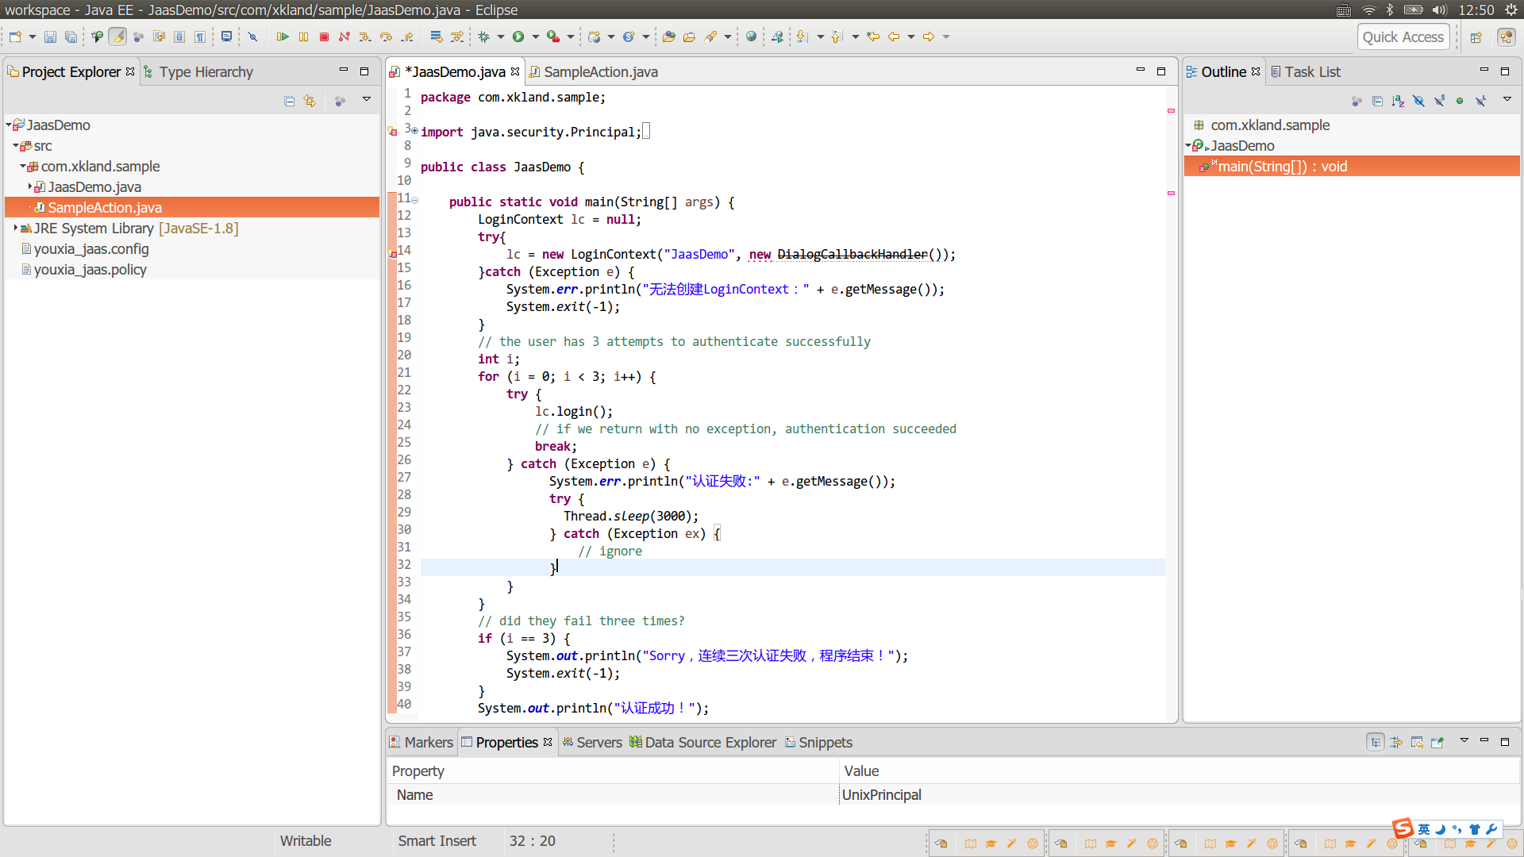Click Link with Editor in Project Explorer

pyautogui.click(x=310, y=101)
